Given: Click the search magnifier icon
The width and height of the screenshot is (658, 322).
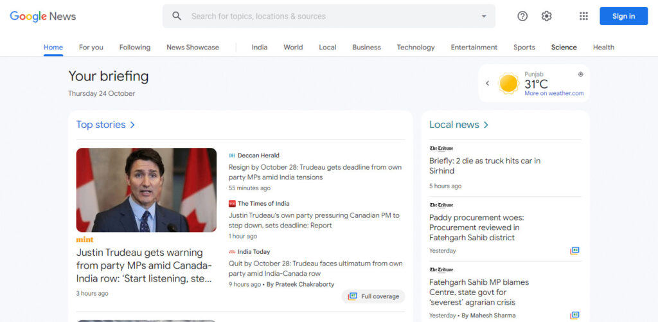Looking at the screenshot, I should [177, 16].
